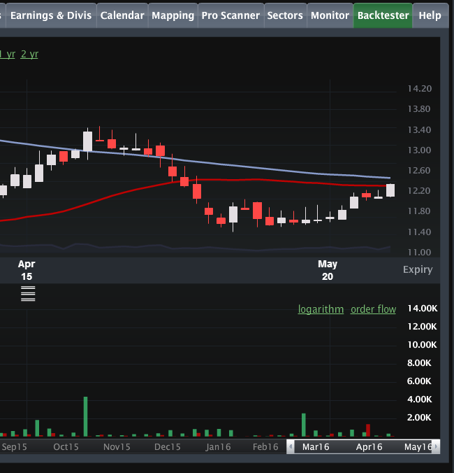The height and width of the screenshot is (473, 454).
Task: Go to the Pro Scanner tab
Action: pos(230,15)
